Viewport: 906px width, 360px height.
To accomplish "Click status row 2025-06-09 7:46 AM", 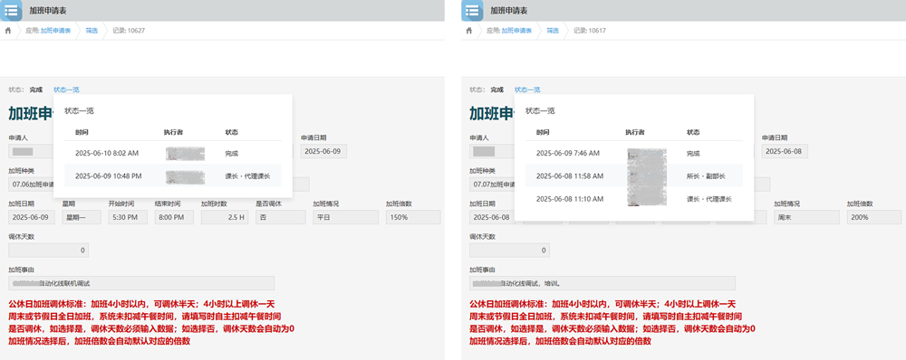I will click(x=634, y=154).
